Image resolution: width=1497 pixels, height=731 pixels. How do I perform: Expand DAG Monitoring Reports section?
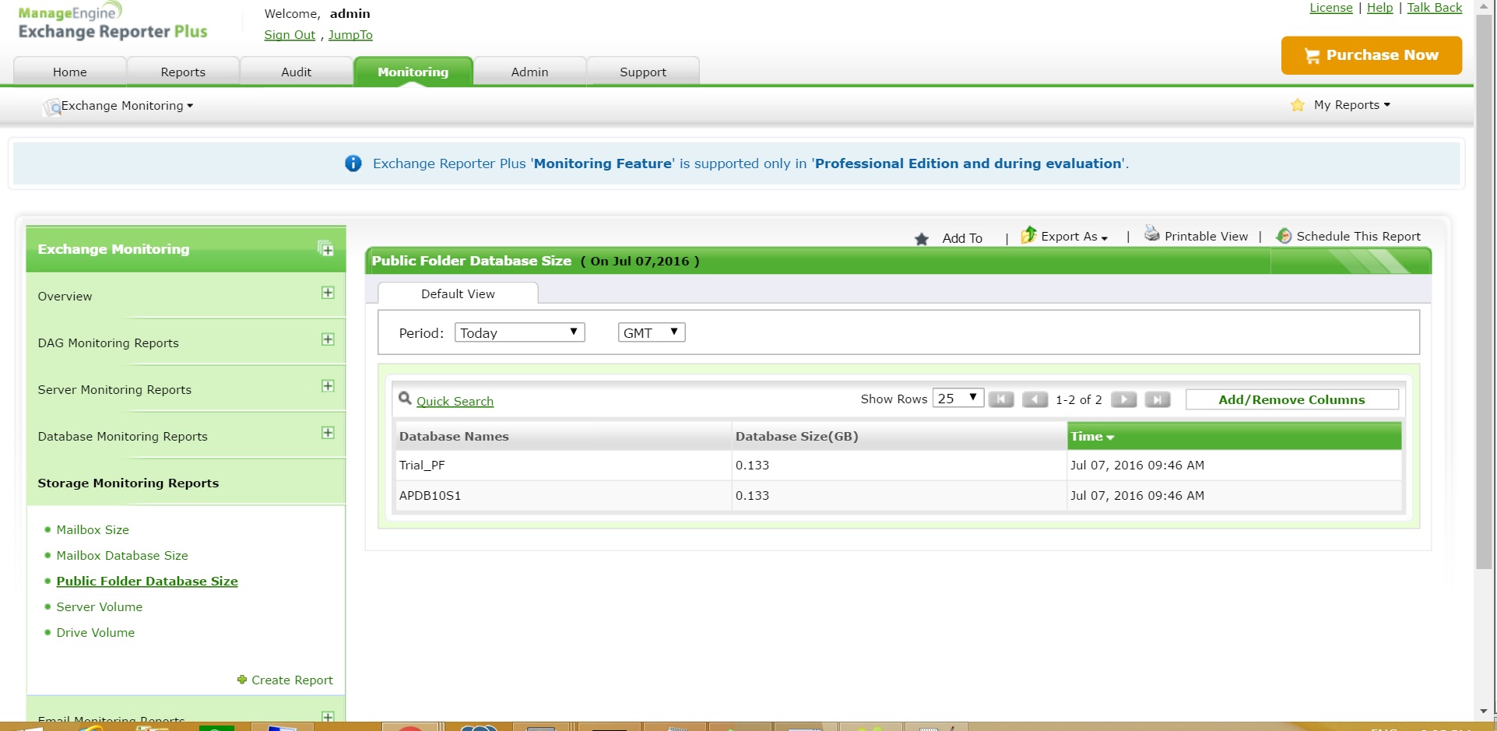point(328,339)
